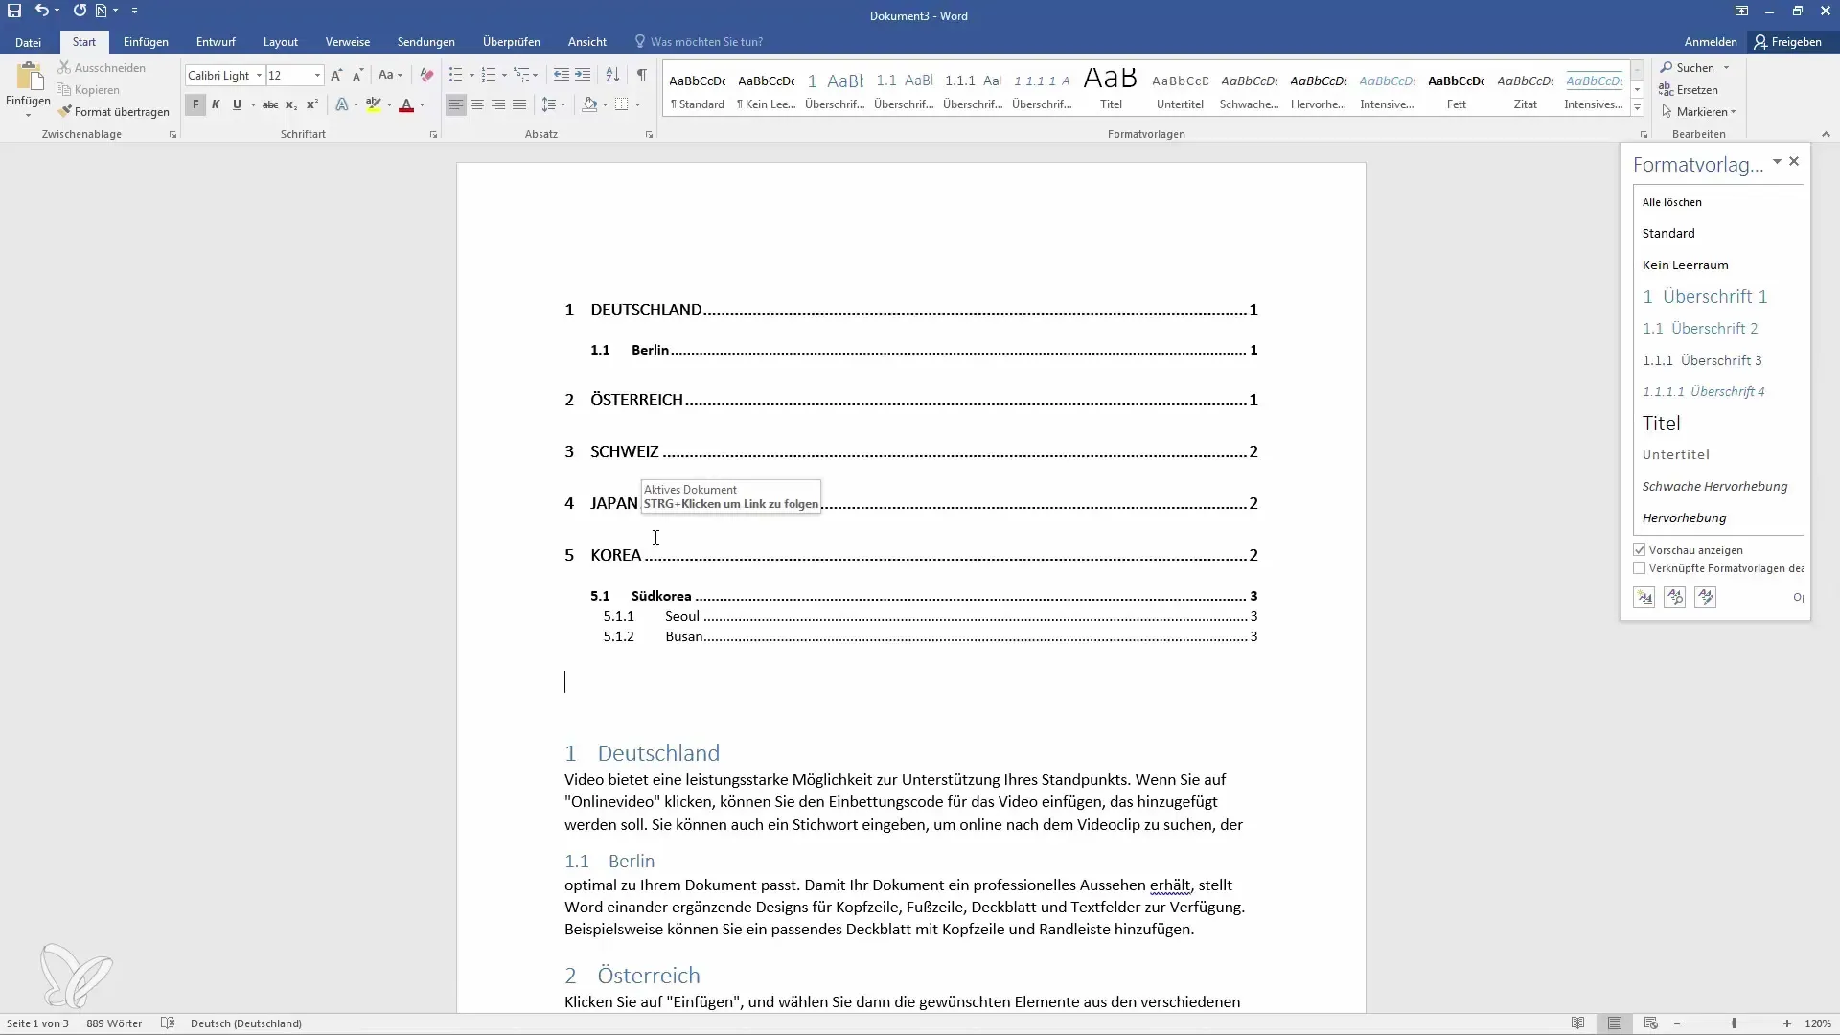
Task: Toggle subscript formatting
Action: tap(291, 104)
